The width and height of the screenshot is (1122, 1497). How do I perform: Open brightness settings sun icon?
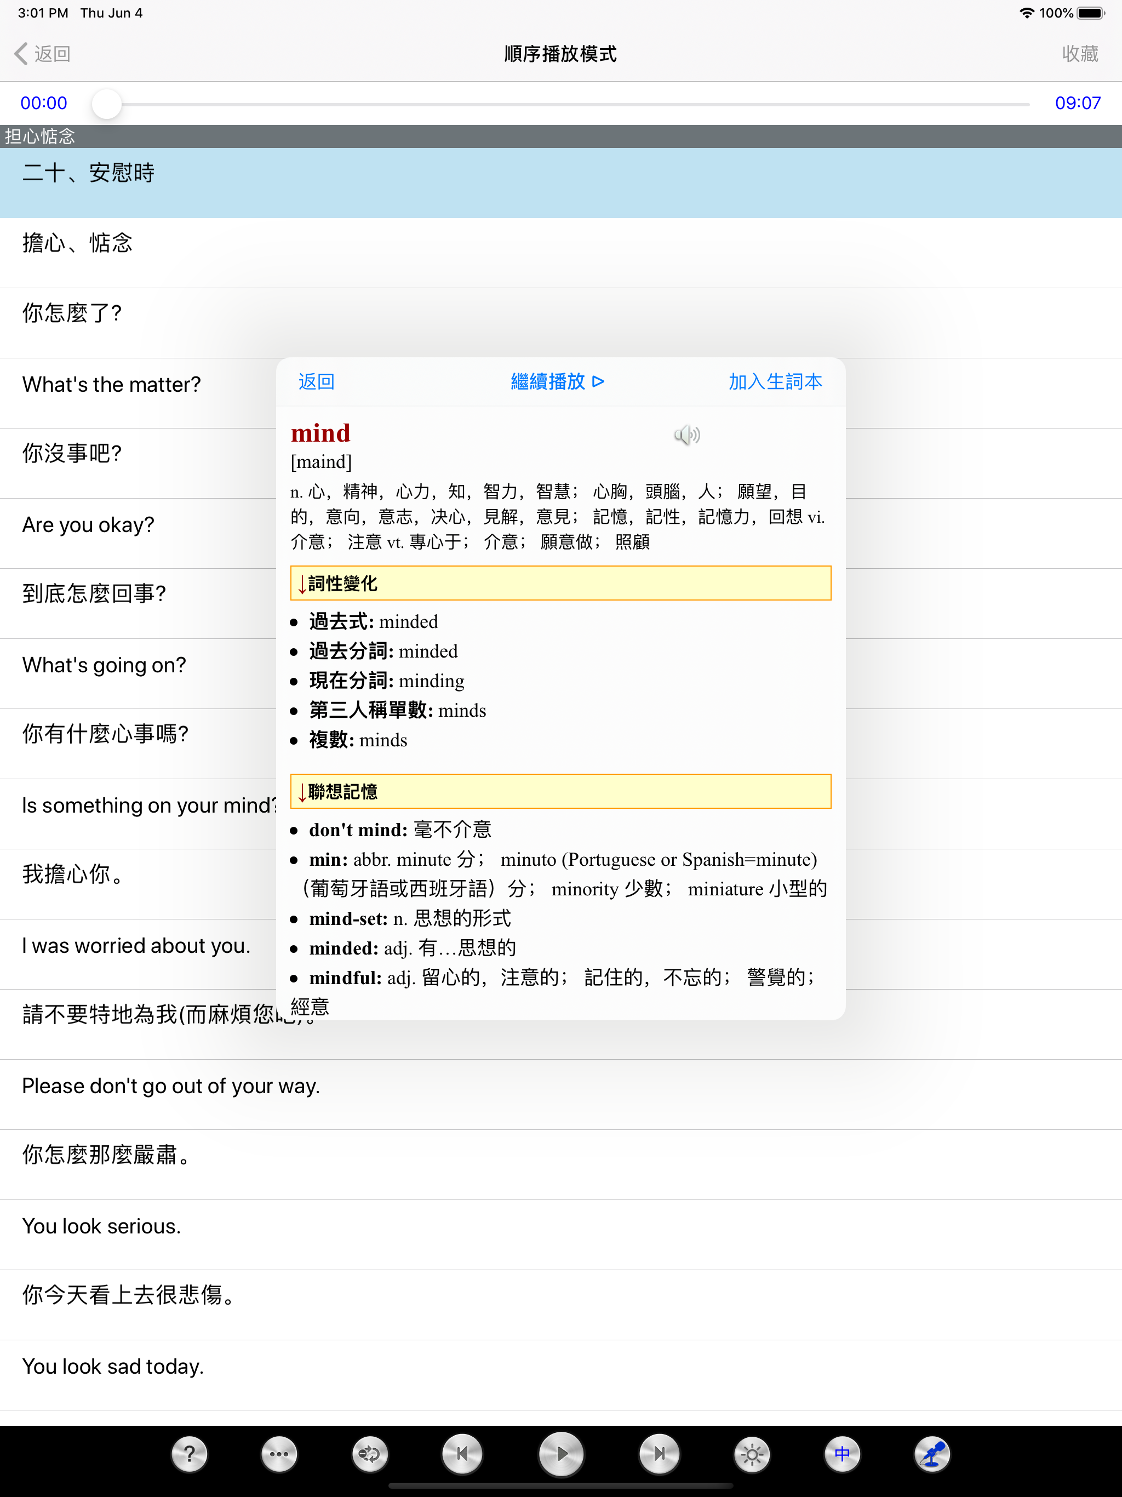point(752,1454)
